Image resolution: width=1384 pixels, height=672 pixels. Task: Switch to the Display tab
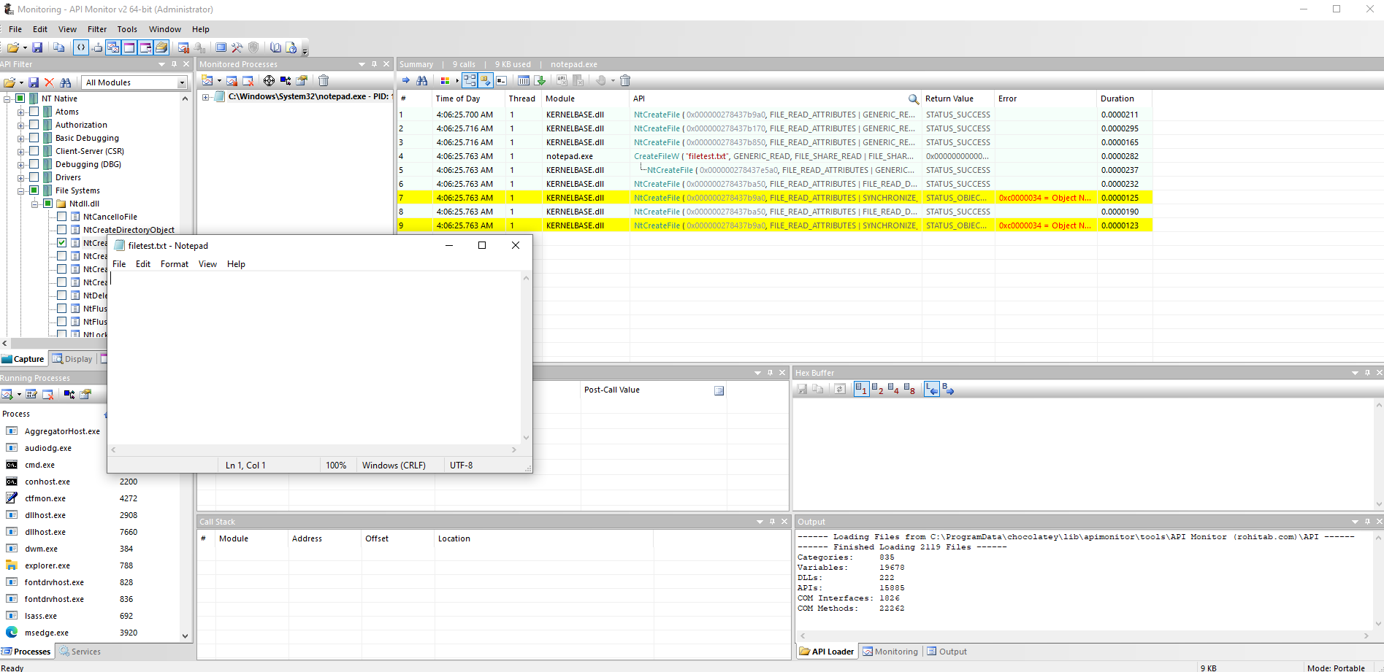click(72, 359)
